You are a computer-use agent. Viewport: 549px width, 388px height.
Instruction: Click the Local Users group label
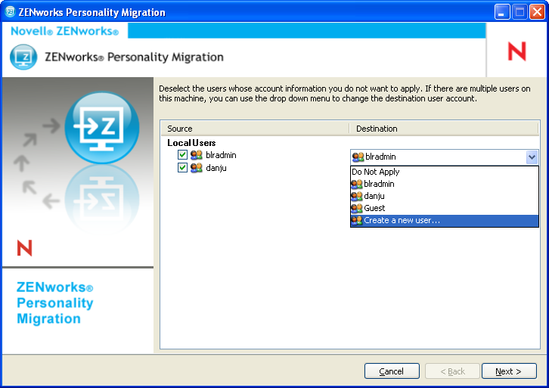tap(191, 143)
